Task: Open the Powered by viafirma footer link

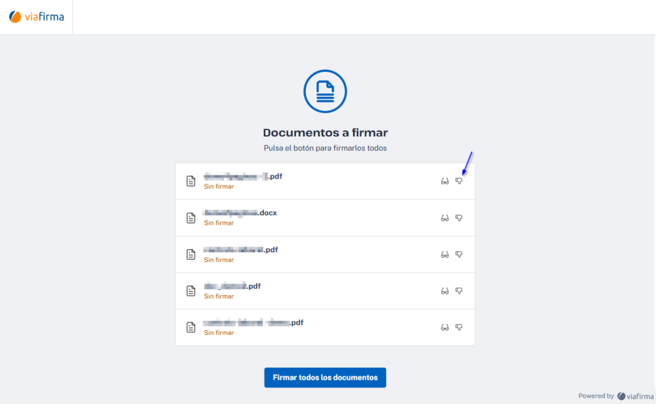Action: coord(616,396)
